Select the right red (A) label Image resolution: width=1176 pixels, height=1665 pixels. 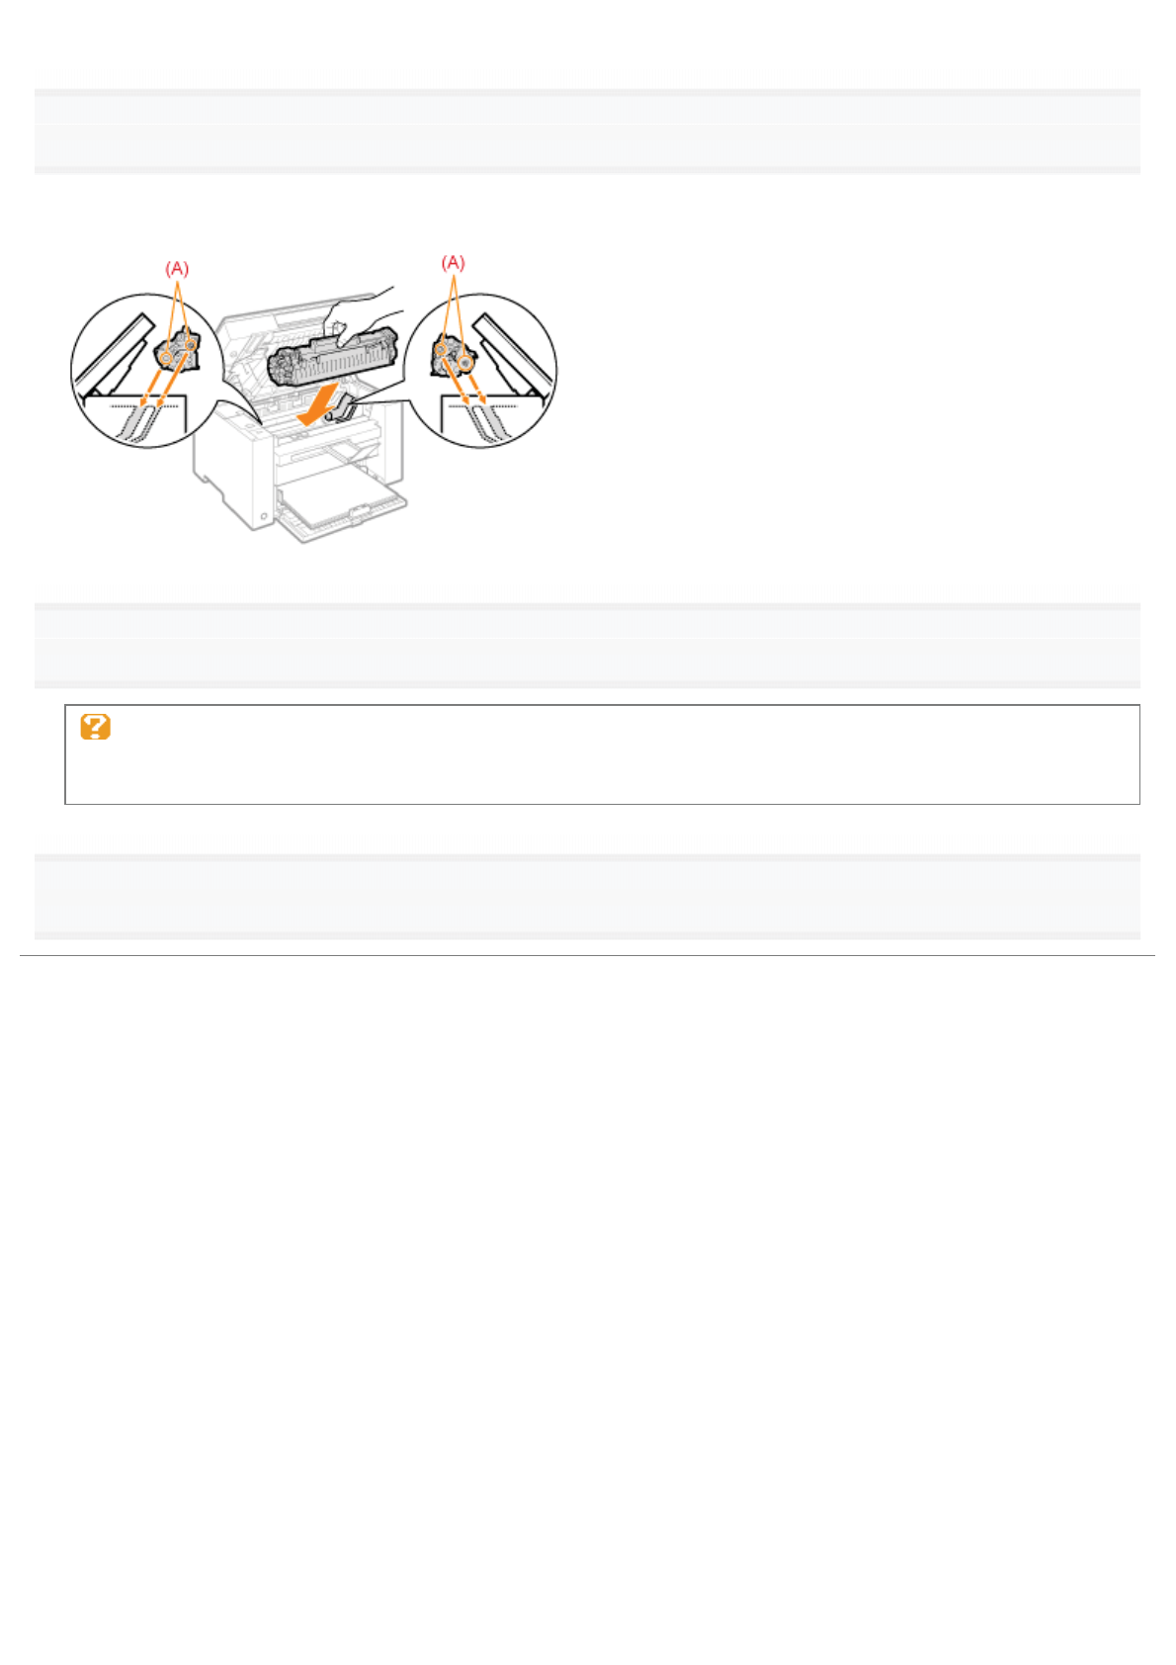(453, 262)
